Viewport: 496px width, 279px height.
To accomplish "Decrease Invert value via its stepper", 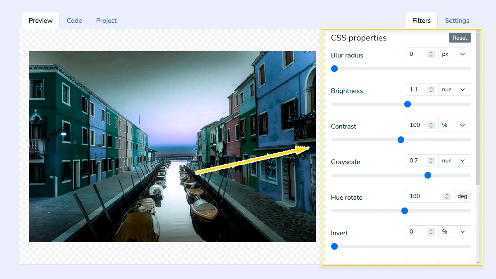I will click(x=431, y=233).
